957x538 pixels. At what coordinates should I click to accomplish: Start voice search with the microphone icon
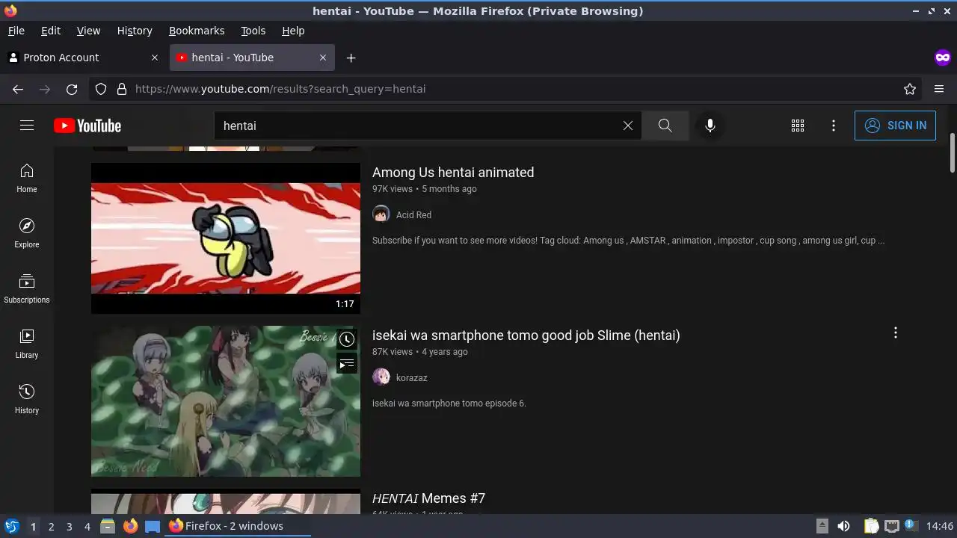[710, 126]
